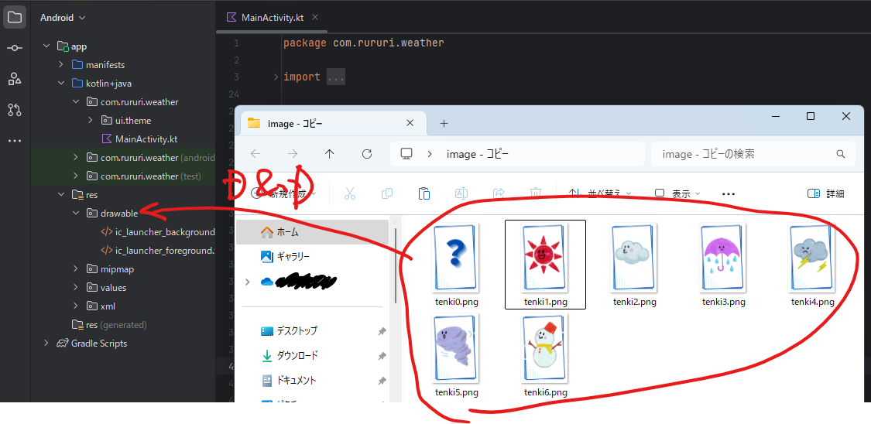Image resolution: width=871 pixels, height=424 pixels.
Task: Click the 'image - コピー' address bar breadcrumb
Action: (477, 154)
